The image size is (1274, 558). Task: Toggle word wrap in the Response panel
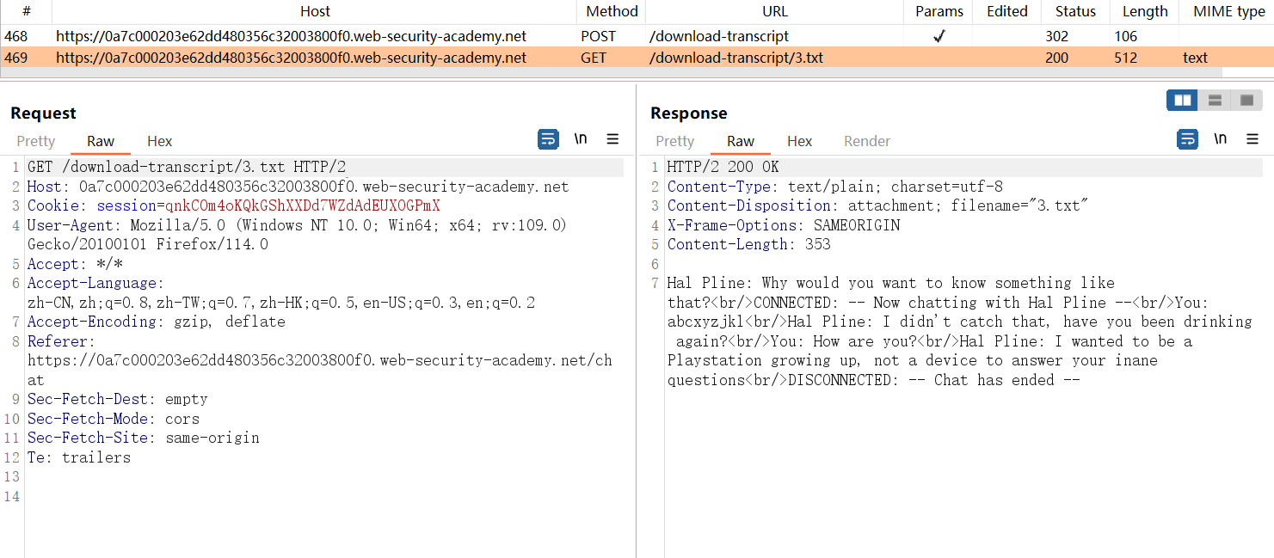tap(1187, 139)
